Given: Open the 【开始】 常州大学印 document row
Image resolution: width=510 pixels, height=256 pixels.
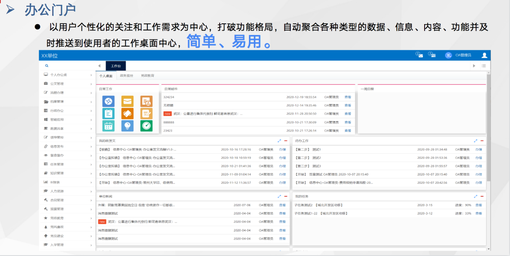Looking at the screenshot, I should point(137,182).
